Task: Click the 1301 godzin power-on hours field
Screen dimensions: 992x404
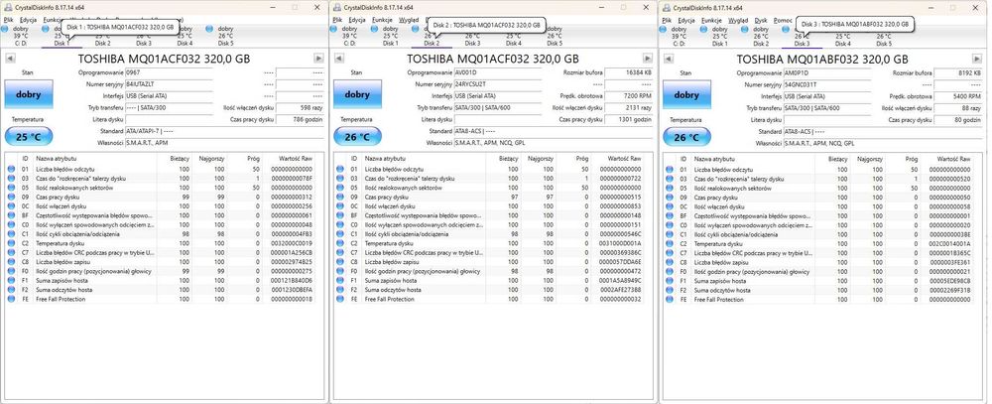Action: pos(629,120)
